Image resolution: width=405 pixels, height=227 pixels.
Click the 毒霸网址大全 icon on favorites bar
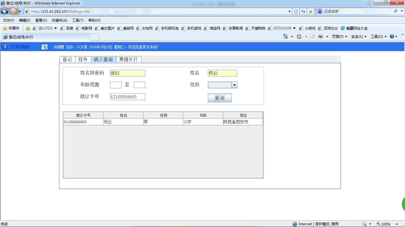click(x=343, y=28)
